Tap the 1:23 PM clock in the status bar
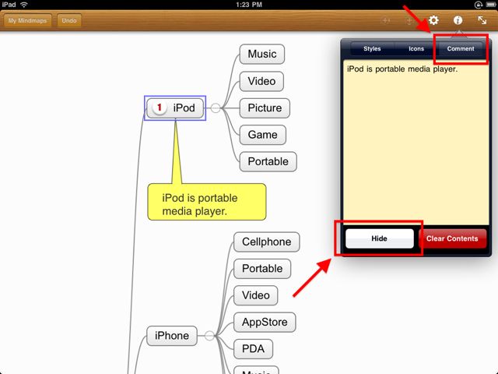This screenshot has width=498, height=374. point(249,5)
